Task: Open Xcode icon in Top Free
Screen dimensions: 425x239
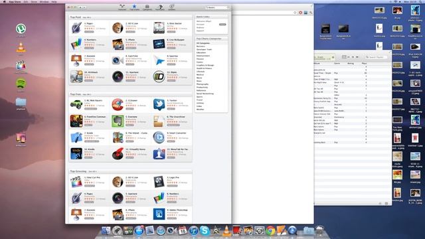Action: click(x=76, y=137)
